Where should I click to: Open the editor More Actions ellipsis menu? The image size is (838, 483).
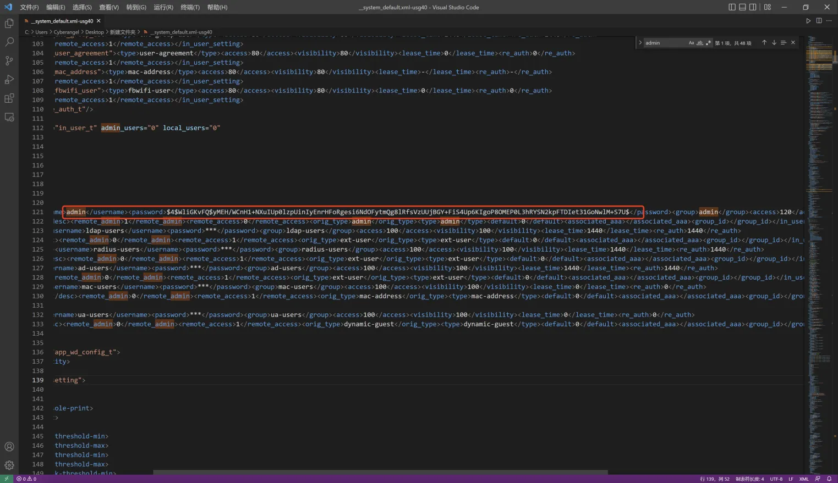pyautogui.click(x=829, y=21)
